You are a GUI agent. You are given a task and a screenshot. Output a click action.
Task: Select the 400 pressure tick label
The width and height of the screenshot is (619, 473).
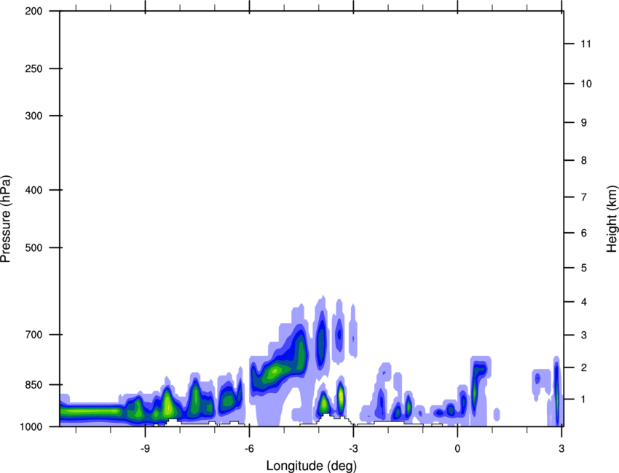click(33, 190)
